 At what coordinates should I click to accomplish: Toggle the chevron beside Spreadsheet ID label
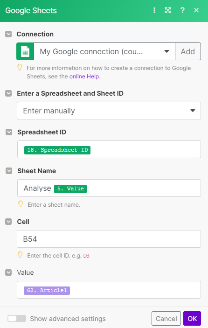point(9,132)
